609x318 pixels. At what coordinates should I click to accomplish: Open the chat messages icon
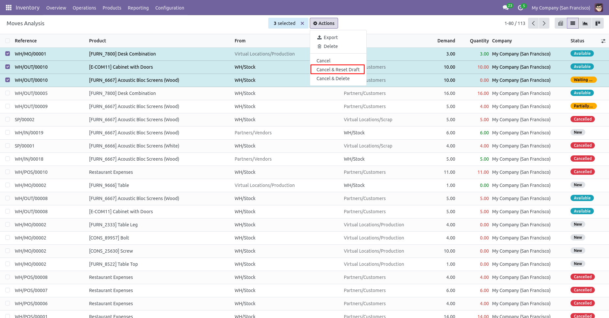tap(506, 8)
